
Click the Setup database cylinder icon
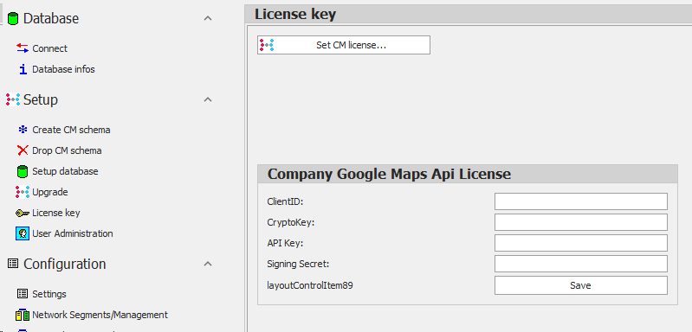click(x=23, y=171)
